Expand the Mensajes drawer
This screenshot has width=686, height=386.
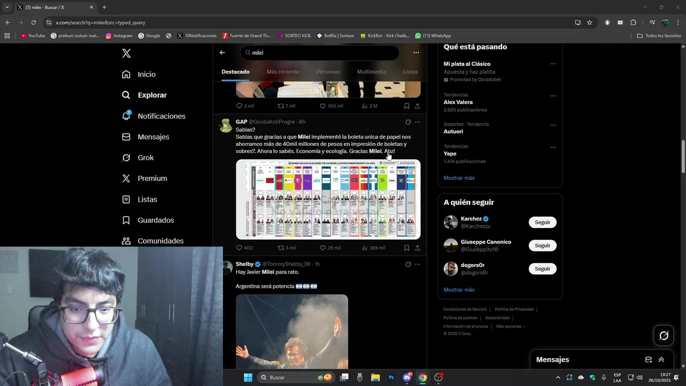pos(661,360)
